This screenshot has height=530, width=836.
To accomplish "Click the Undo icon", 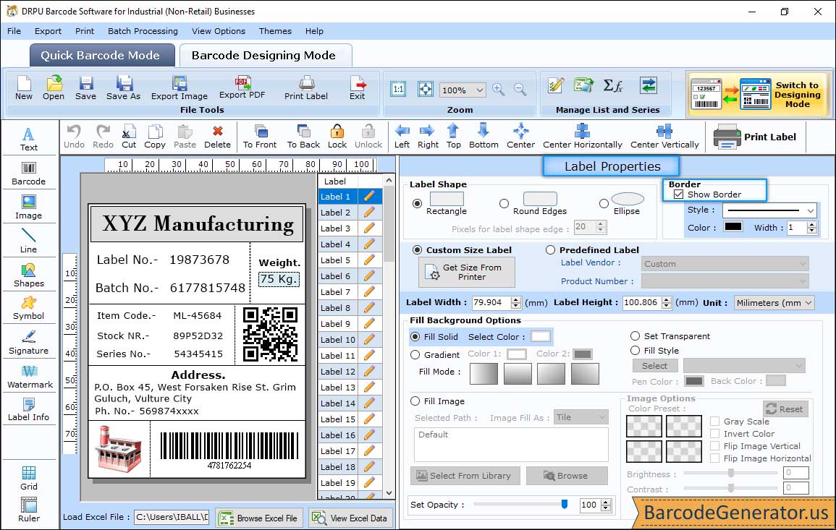I will coord(74,137).
